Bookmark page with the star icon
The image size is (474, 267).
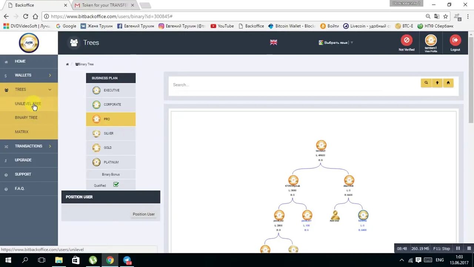(x=445, y=16)
